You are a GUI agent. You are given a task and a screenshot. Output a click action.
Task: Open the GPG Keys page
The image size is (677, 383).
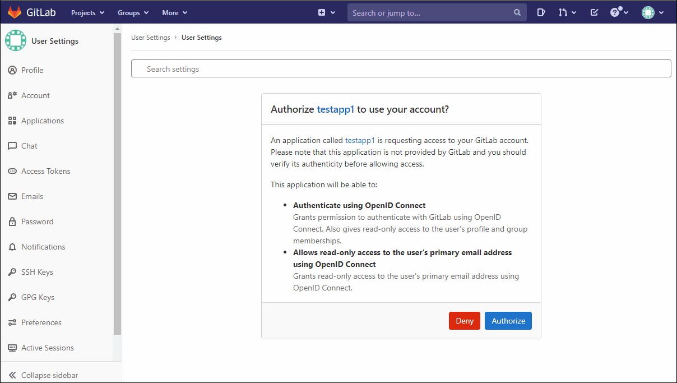38,297
